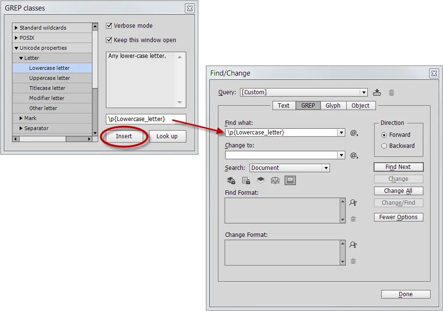Click tree horizontal scrollbar left arrow
The height and width of the screenshot is (311, 443).
16,139
